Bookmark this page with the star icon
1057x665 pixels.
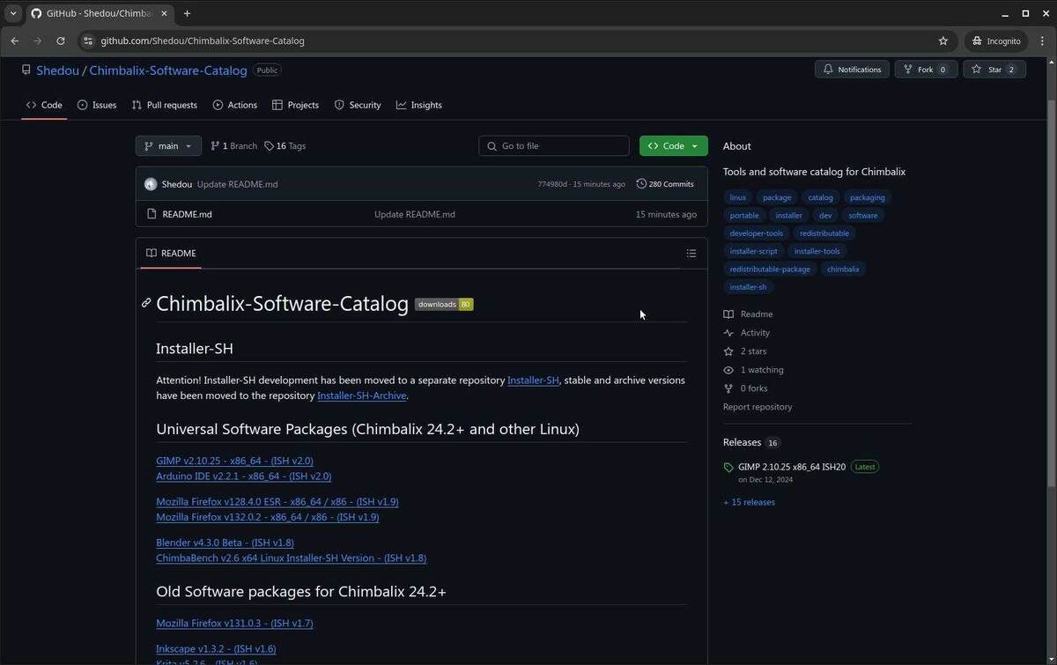943,41
